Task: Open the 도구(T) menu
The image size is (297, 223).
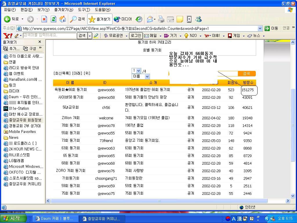Action: pyautogui.click(x=84, y=10)
